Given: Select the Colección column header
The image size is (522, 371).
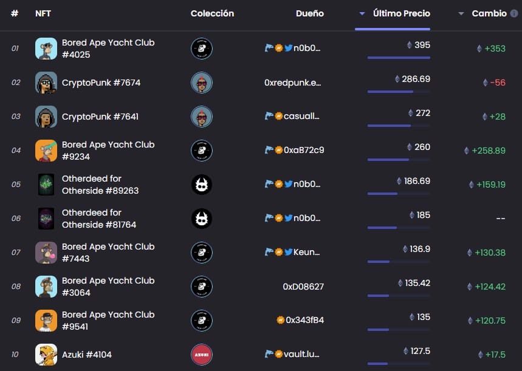Looking at the screenshot, I should click(x=213, y=13).
